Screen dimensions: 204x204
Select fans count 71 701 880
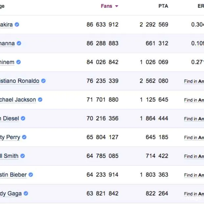tap(103, 100)
